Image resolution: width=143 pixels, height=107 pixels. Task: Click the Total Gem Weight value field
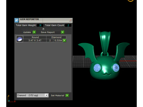[40, 25]
